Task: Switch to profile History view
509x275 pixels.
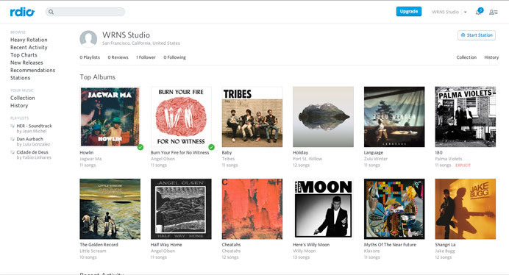Action: (491, 57)
